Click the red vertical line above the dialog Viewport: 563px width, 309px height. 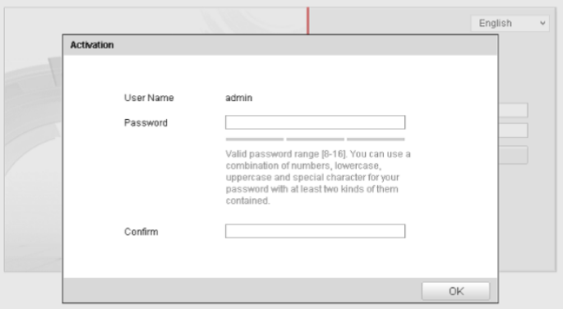308,21
